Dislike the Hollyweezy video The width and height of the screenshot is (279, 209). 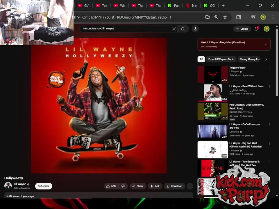coord(123,186)
